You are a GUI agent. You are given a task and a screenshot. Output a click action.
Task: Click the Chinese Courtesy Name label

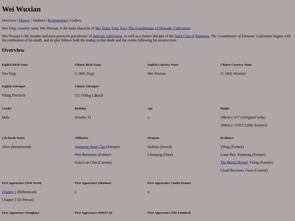(x=236, y=64)
